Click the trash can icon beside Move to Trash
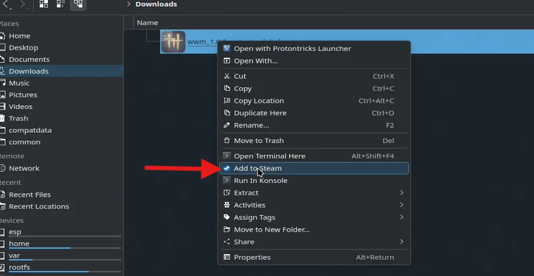Image resolution: width=534 pixels, height=276 pixels. [227, 141]
